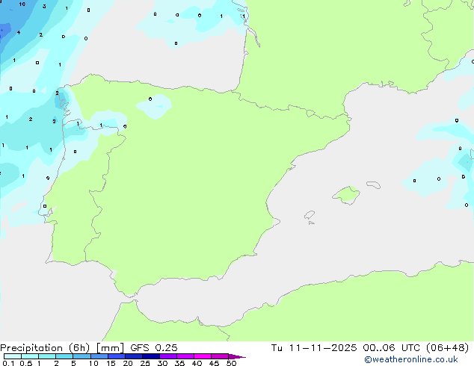The width and height of the screenshot is (474, 366).
Task: Select the 45–50 mm legend color box
Action: pos(220,356)
